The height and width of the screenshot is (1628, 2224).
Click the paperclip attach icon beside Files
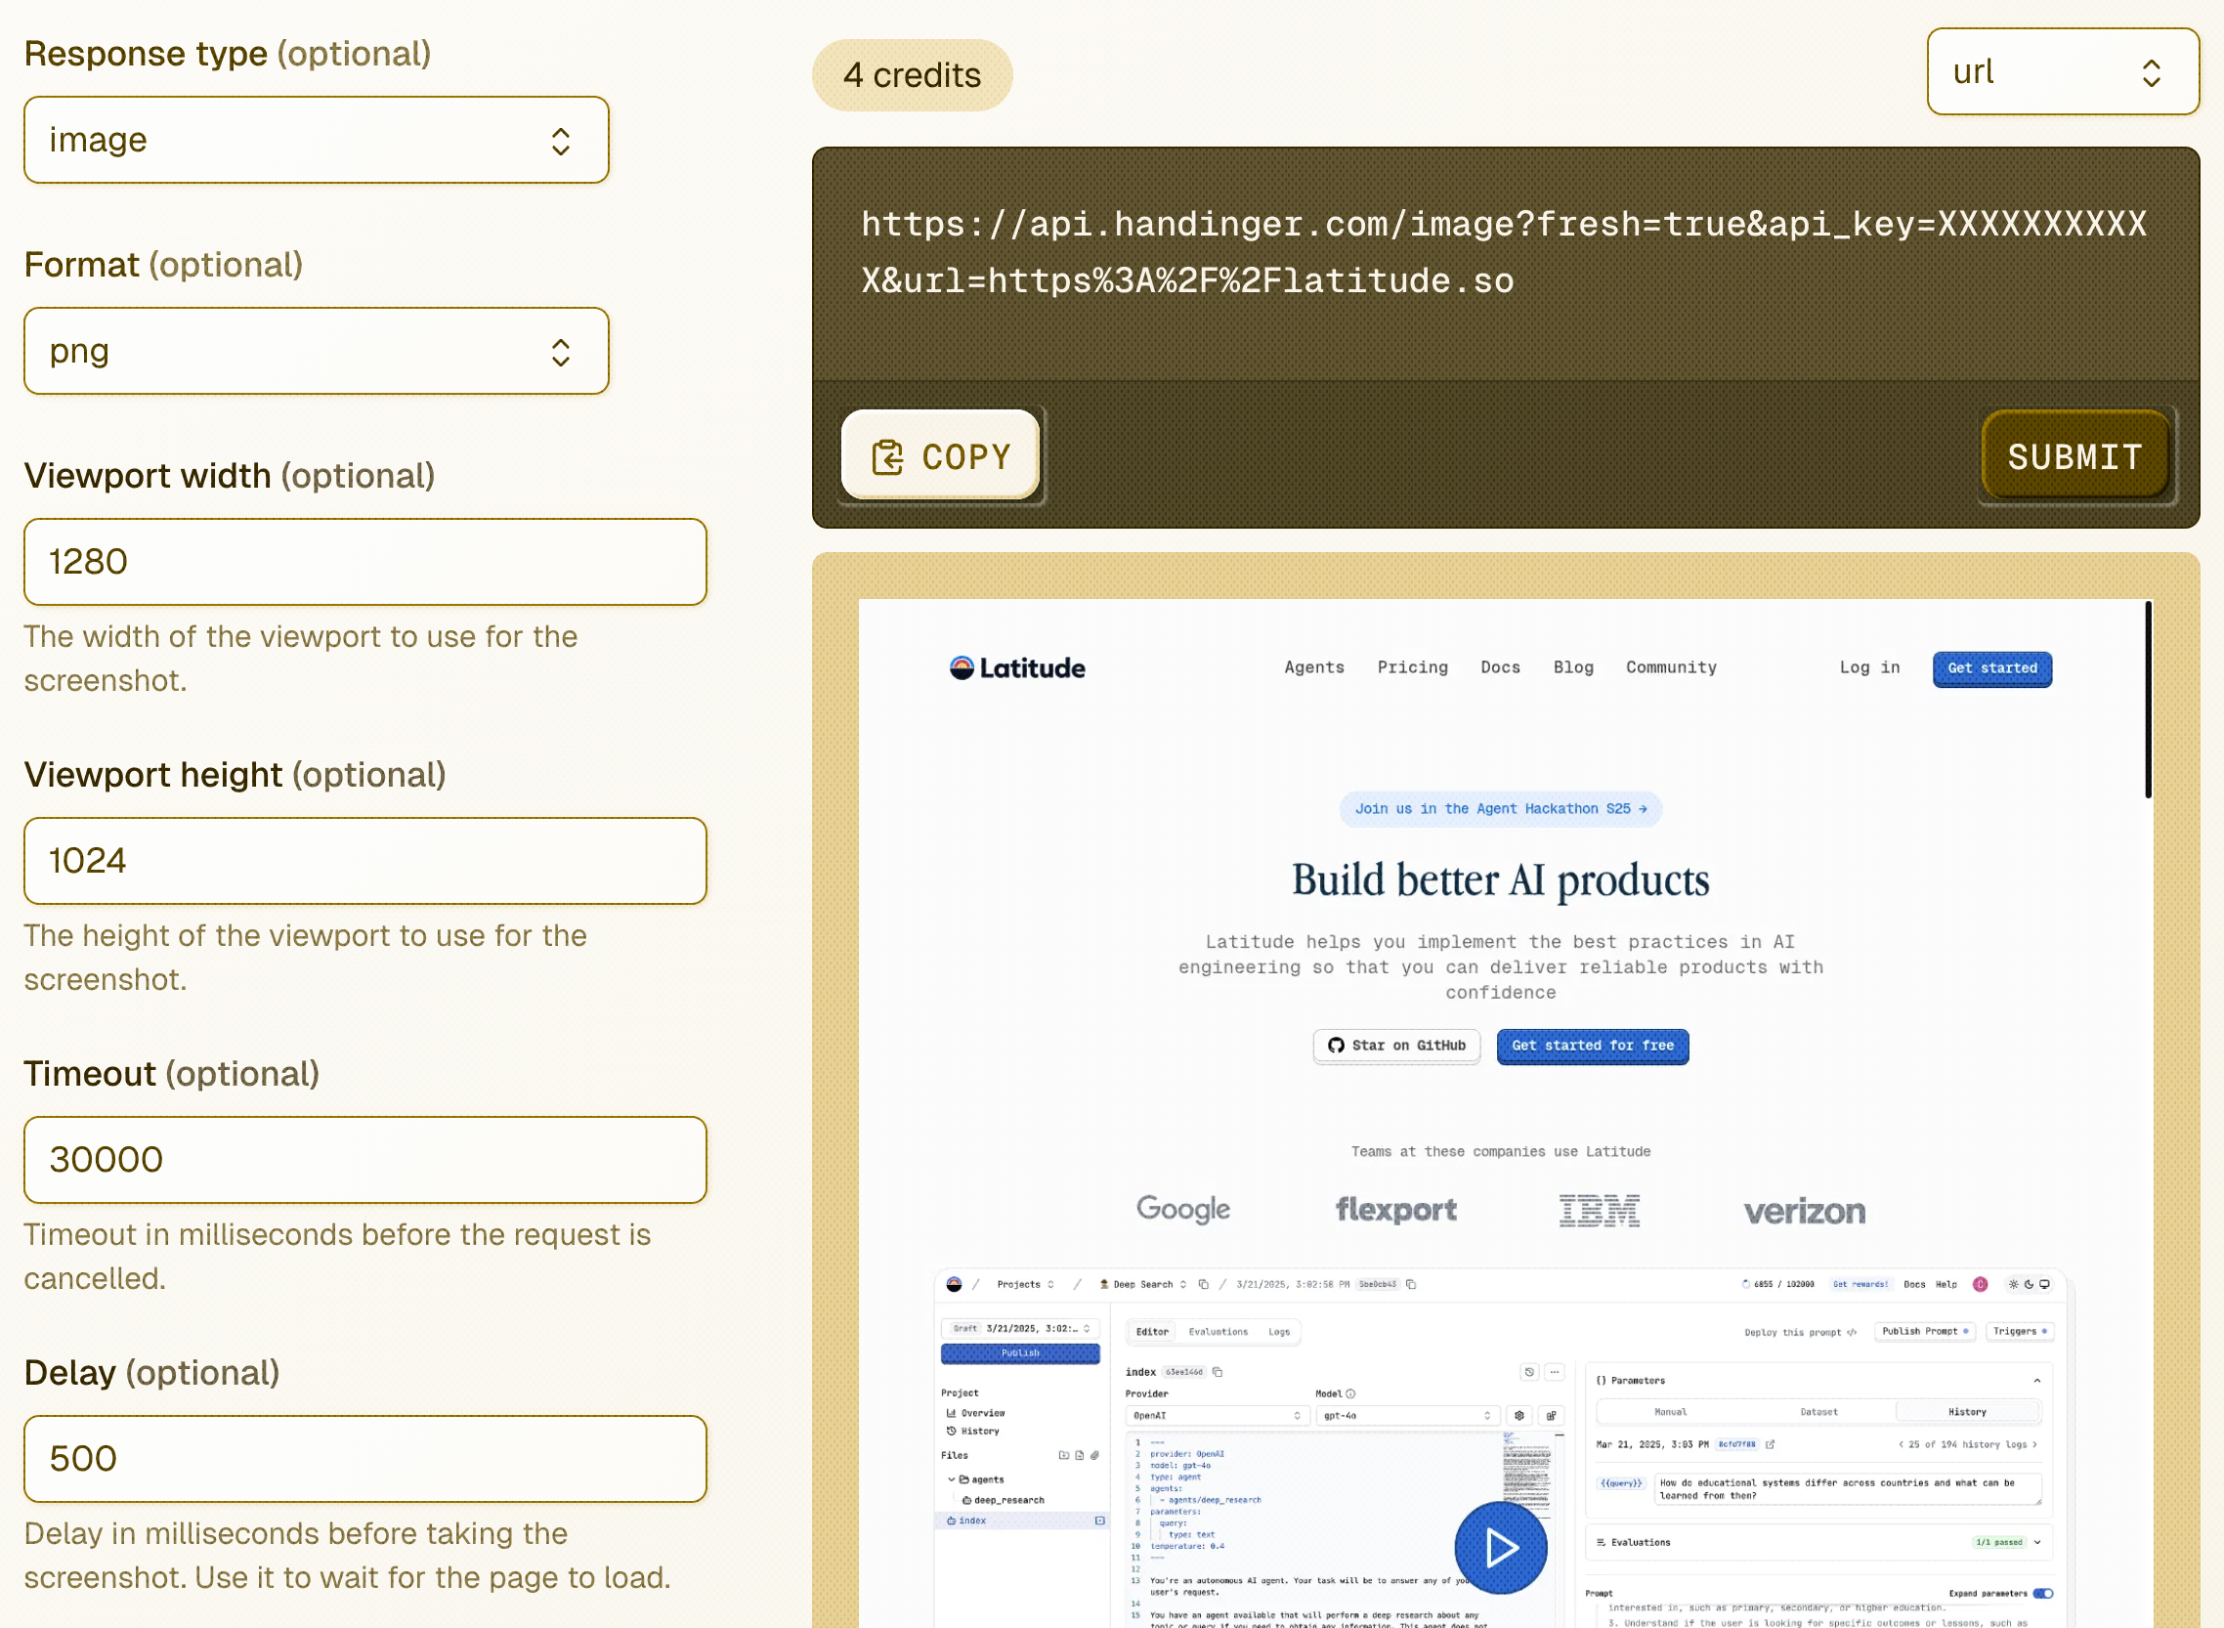coord(1094,1456)
